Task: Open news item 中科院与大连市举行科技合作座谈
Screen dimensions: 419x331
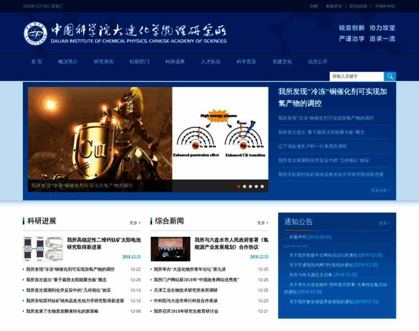Action: click(186, 301)
